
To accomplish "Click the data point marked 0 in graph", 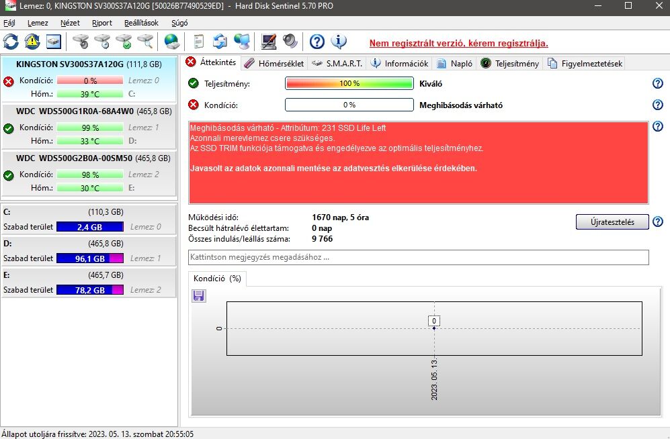I will 434,328.
